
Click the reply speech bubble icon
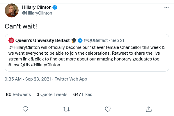point(25,109)
